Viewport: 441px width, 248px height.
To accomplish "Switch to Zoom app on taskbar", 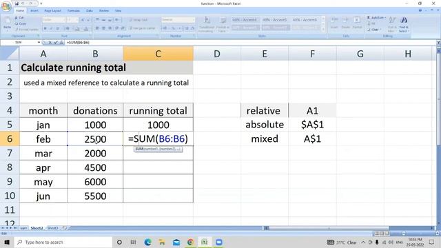I will tap(219, 242).
